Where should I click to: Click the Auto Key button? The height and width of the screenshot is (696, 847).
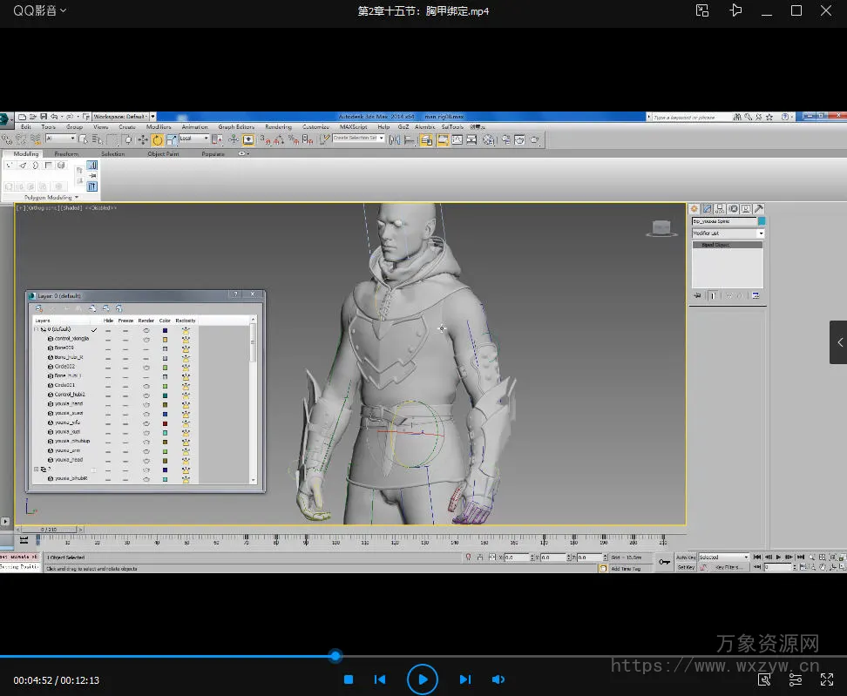686,557
